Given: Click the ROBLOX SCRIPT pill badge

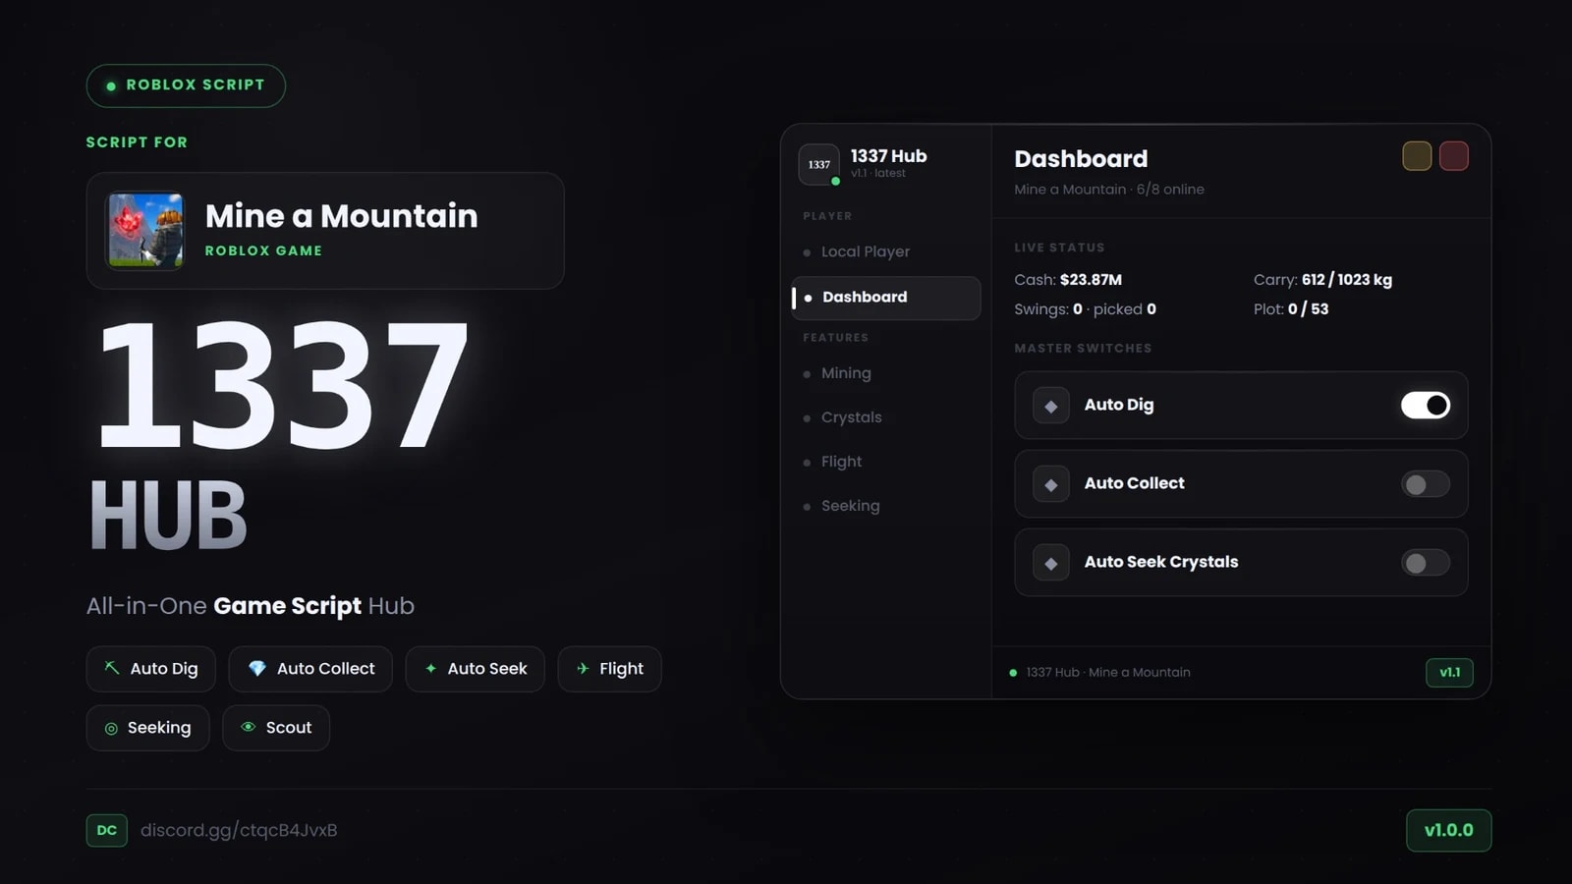Looking at the screenshot, I should 186,85.
